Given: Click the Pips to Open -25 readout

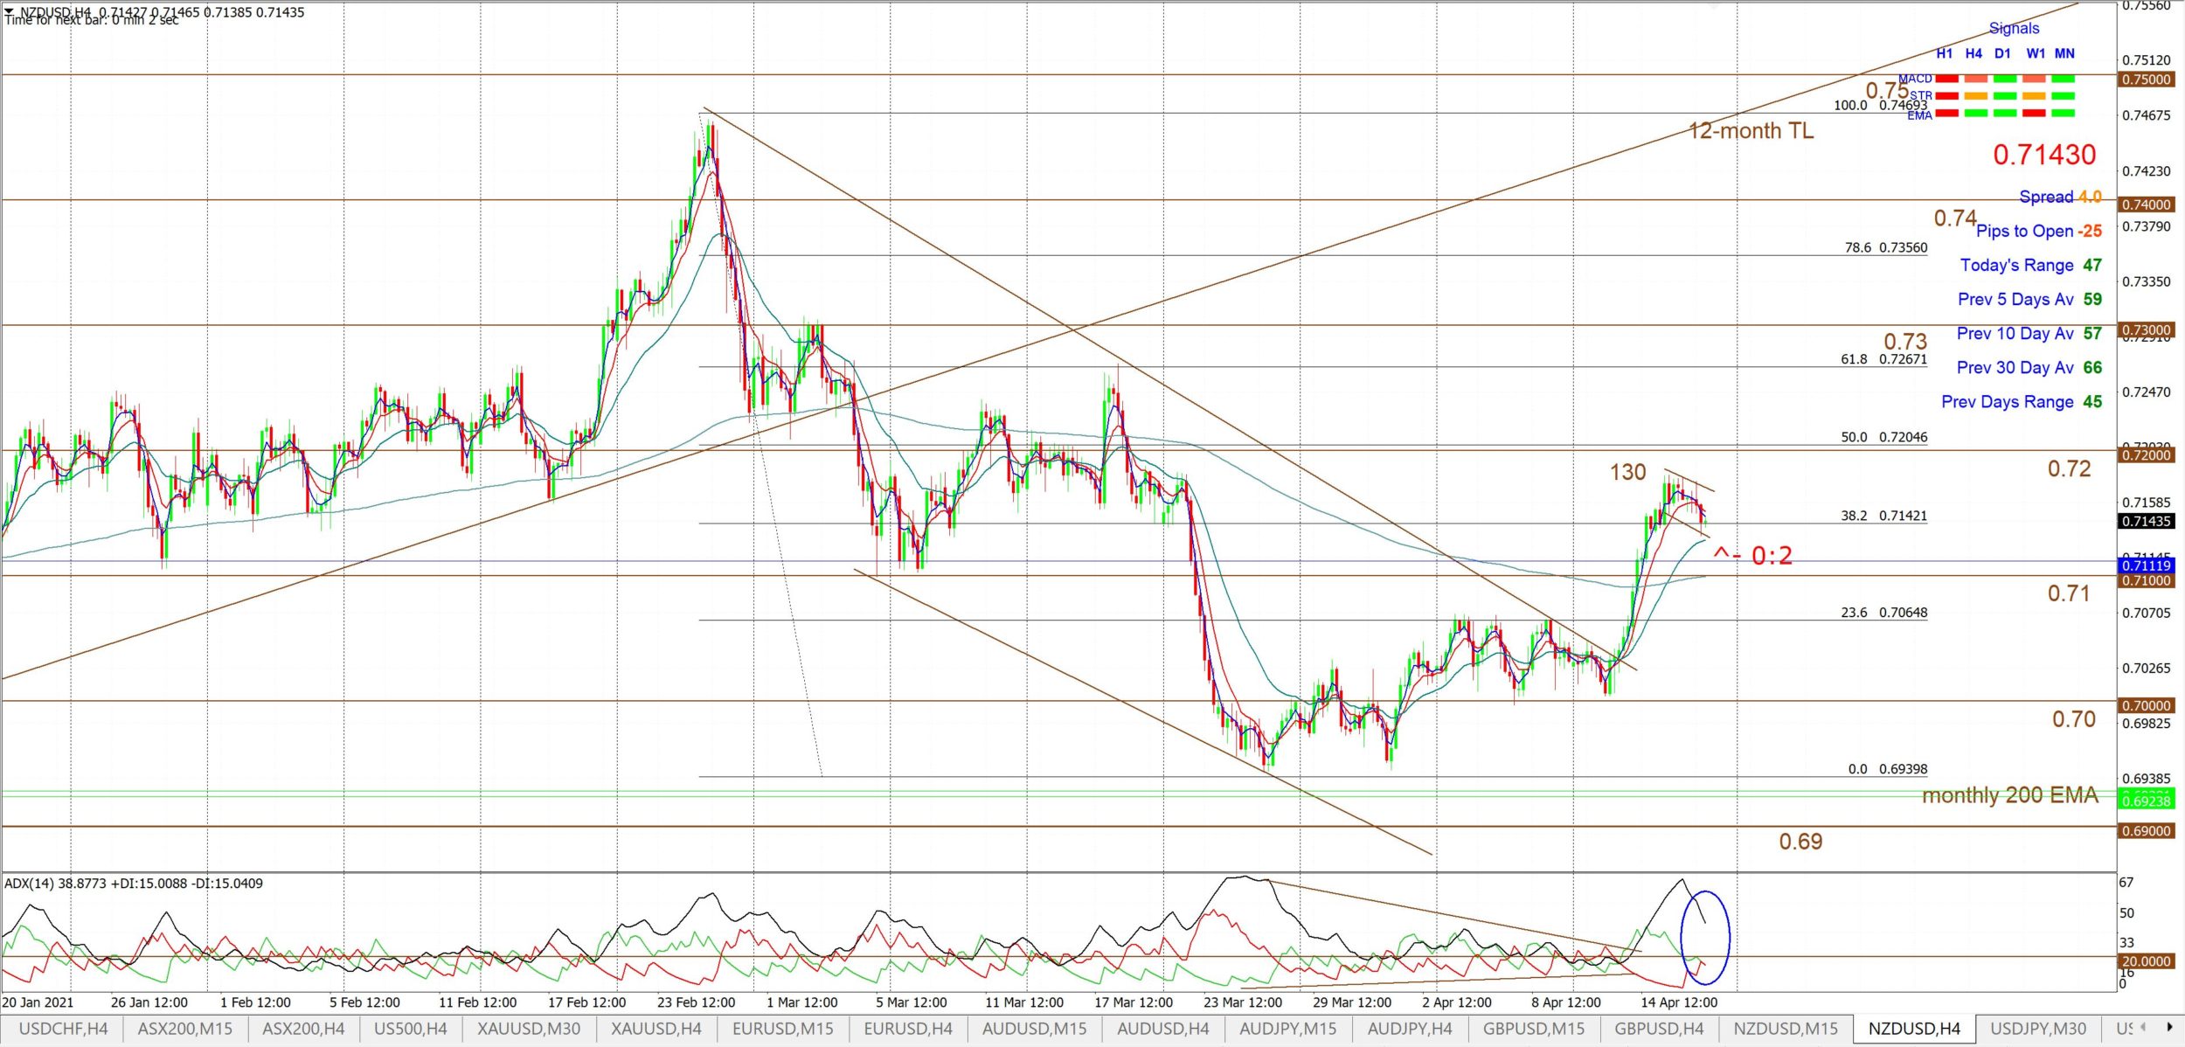Looking at the screenshot, I should 2039,231.
